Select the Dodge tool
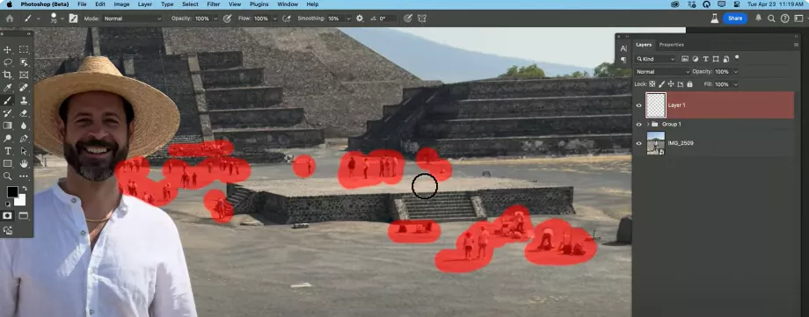This screenshot has height=317, width=809. [8, 138]
